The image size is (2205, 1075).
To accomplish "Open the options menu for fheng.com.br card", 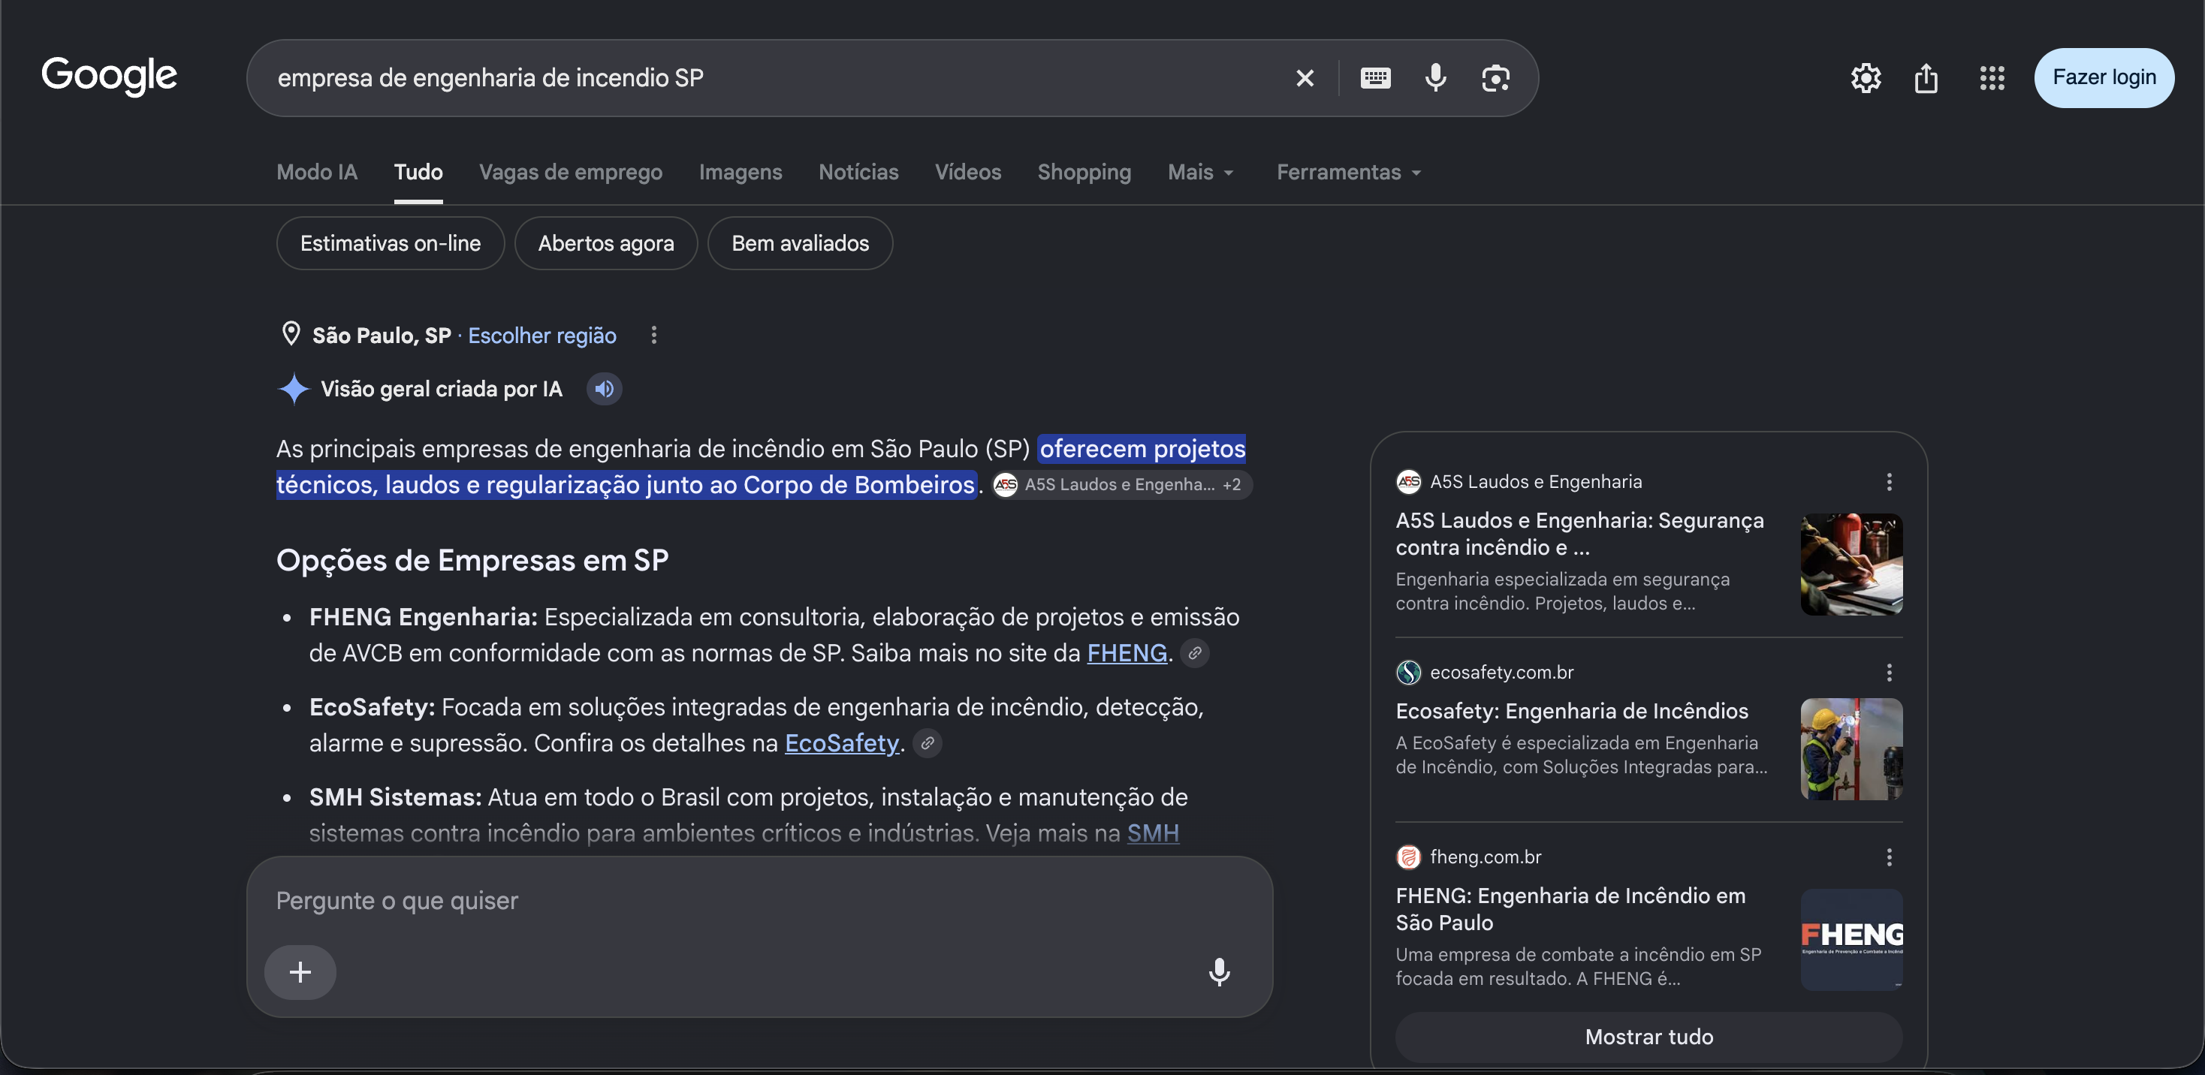I will coord(1889,857).
